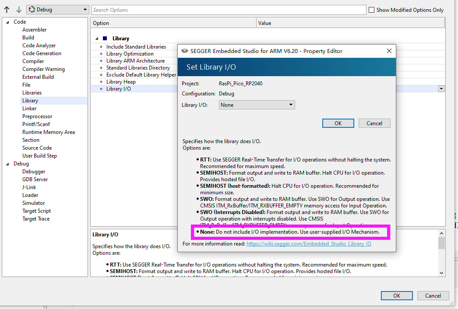Click down arrow of description scrollbar
This screenshot has width=458, height=309.
tap(441, 273)
